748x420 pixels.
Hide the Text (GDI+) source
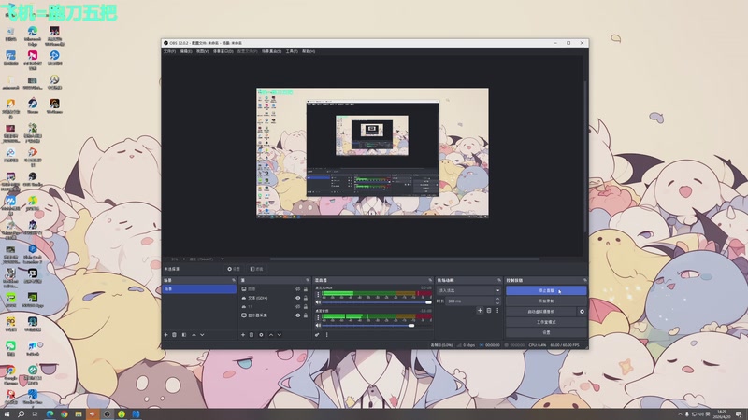tap(297, 298)
